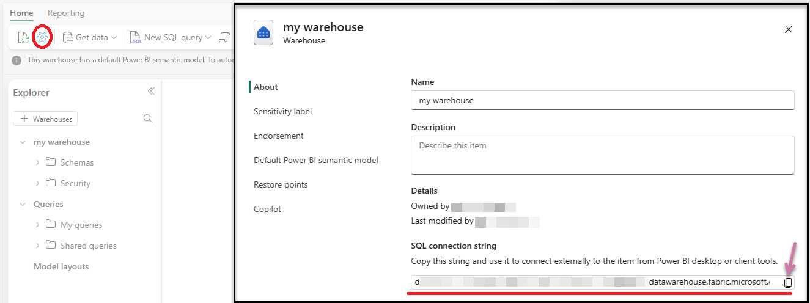810x303 pixels.
Task: Copy the SQL connection string
Action: pyautogui.click(x=788, y=282)
